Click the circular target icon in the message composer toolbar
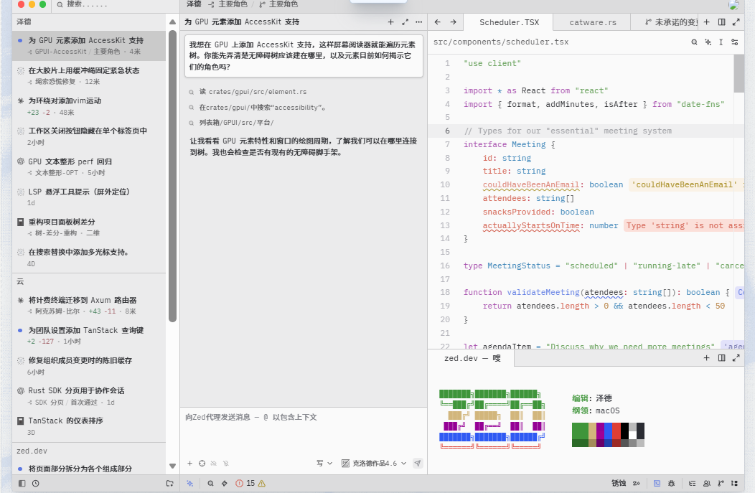755x493 pixels. coord(202,464)
